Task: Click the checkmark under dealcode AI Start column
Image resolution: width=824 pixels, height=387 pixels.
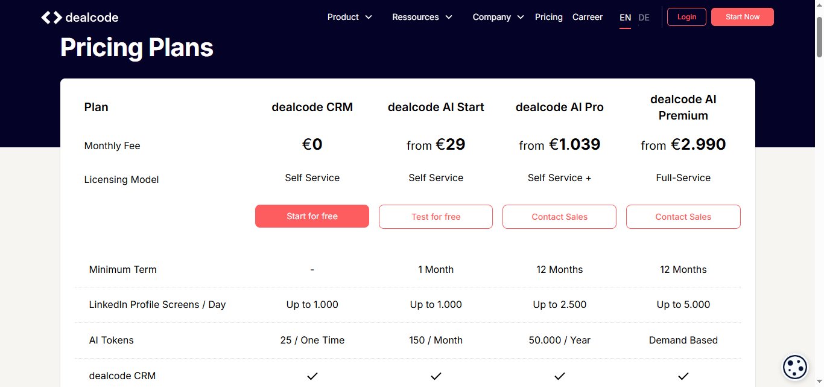Action: [436, 376]
